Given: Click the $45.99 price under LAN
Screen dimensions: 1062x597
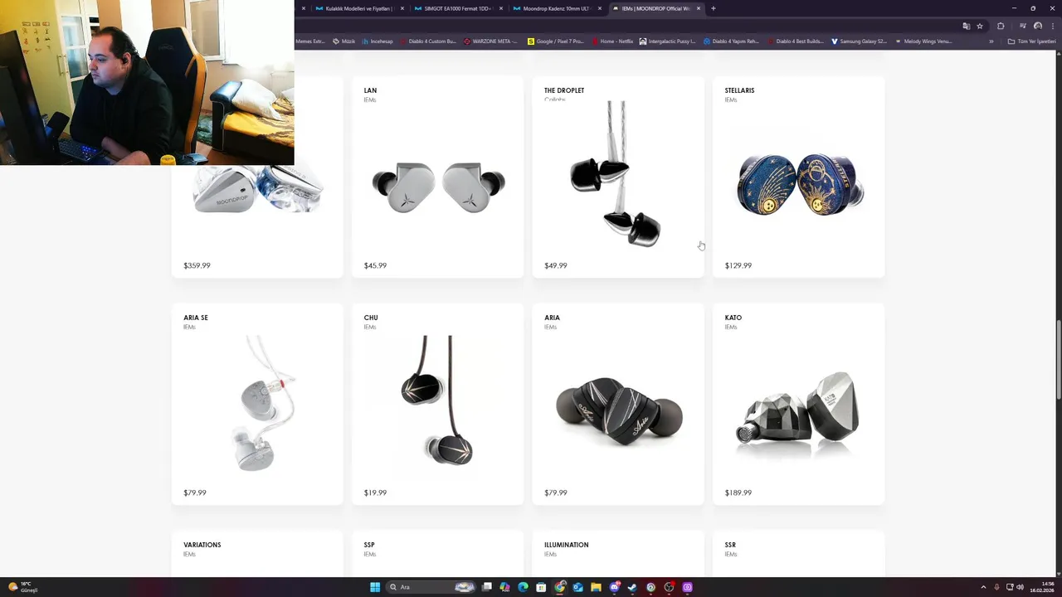Looking at the screenshot, I should (375, 265).
